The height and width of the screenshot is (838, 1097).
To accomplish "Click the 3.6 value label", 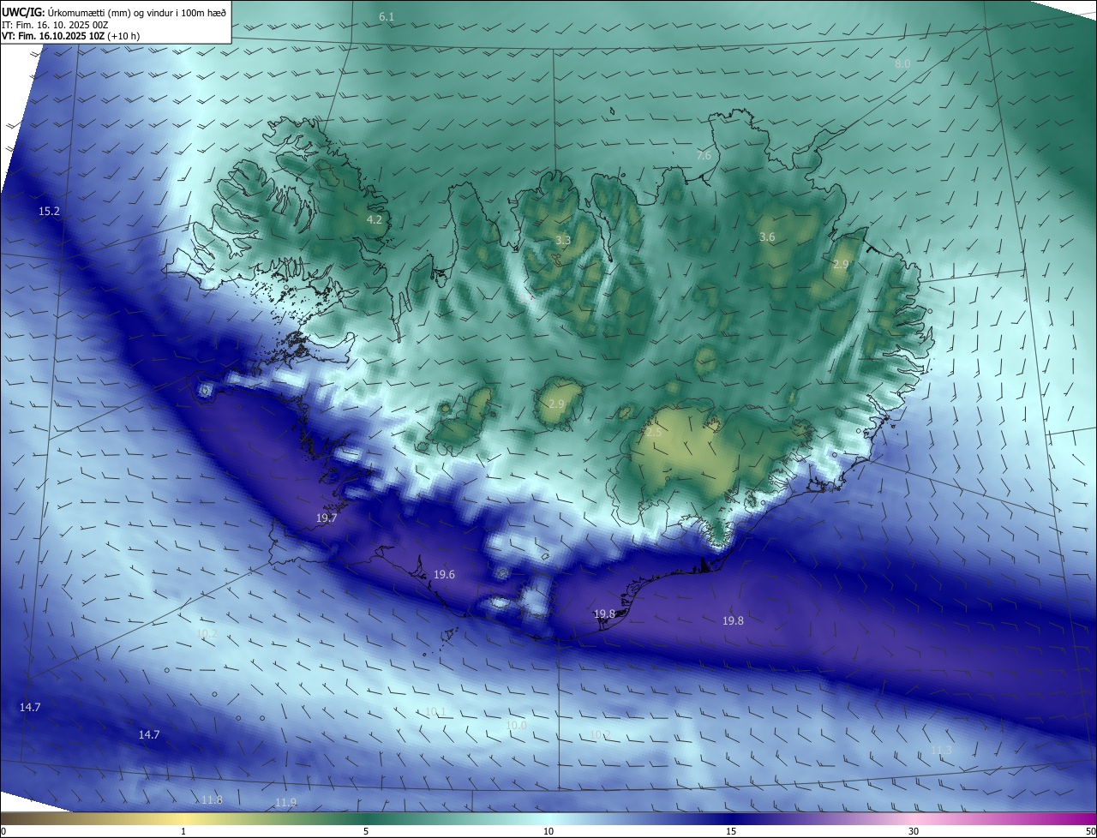I will pyautogui.click(x=767, y=237).
